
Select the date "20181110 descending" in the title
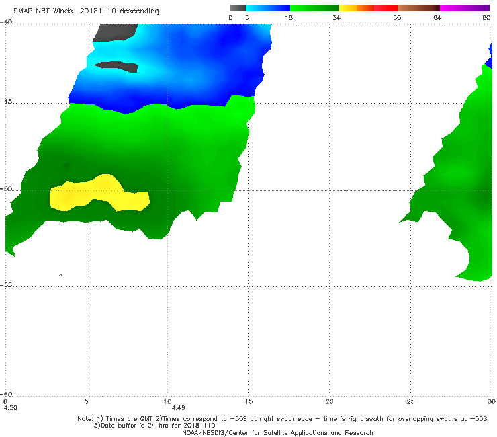[119, 11]
